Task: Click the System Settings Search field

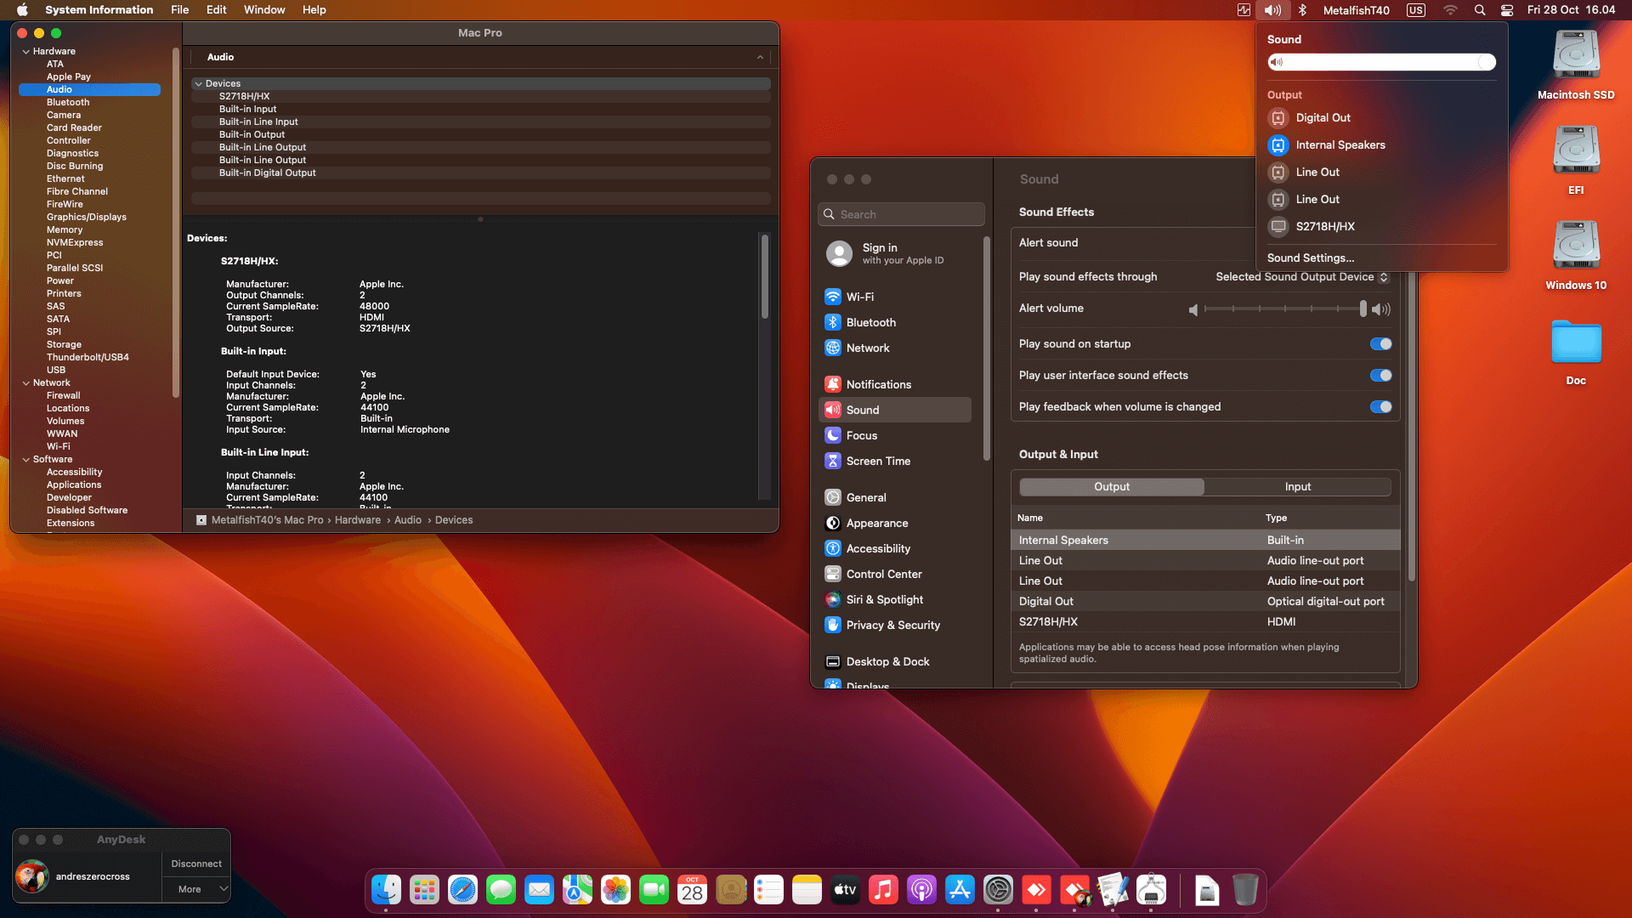Action: (901, 215)
